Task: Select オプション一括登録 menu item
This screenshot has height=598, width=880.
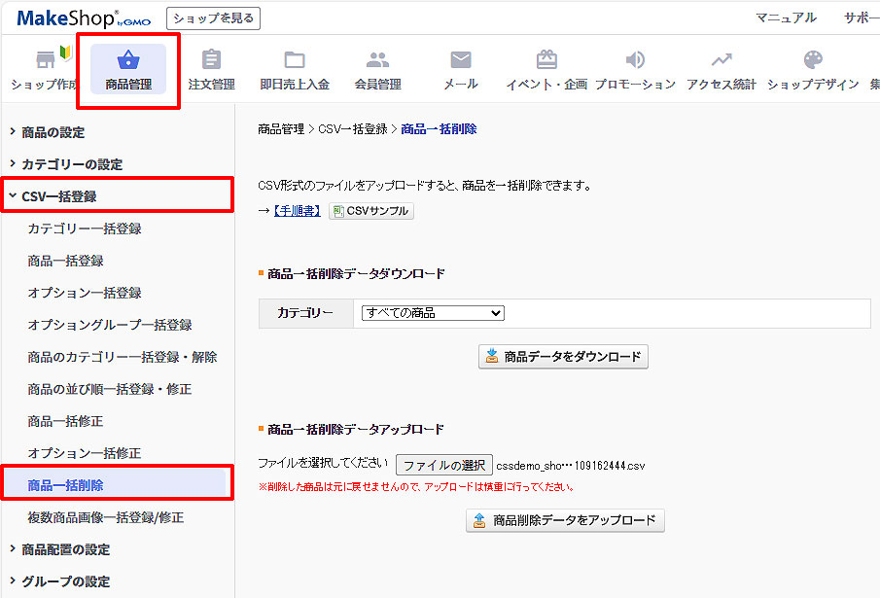Action: coord(85,293)
